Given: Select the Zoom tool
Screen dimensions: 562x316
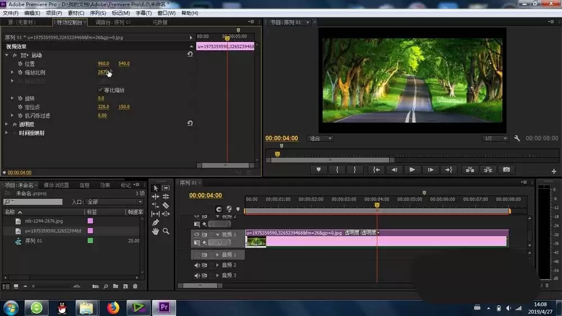Looking at the screenshot, I should [x=166, y=231].
